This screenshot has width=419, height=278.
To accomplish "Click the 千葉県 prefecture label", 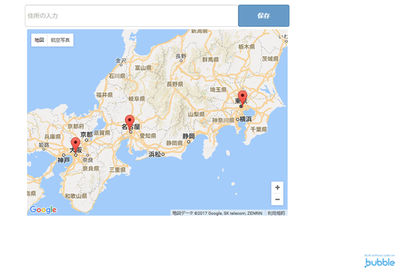I will [x=259, y=130].
